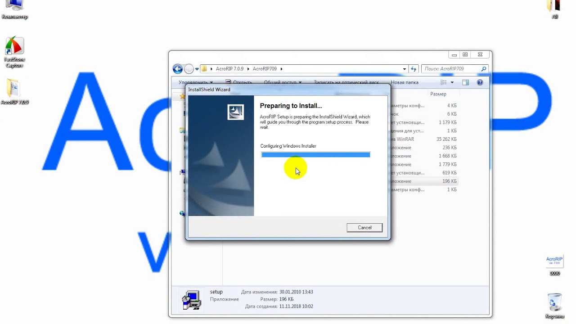This screenshot has height=324, width=576.
Task: Click the modified date '30.01.2010 13:43'
Action: click(296, 292)
